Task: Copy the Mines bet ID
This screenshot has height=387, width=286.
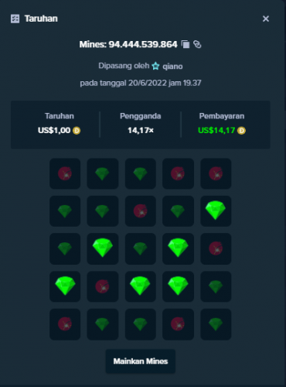Action: click(x=186, y=44)
